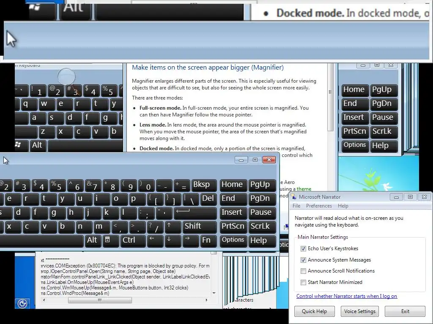Click the 0 key on foreground keyboard

(146, 185)
